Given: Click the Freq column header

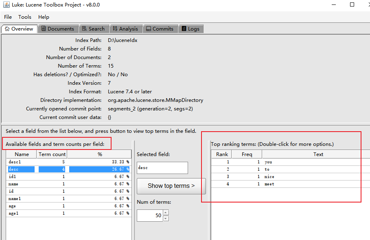Looking at the screenshot, I should click(247, 154).
